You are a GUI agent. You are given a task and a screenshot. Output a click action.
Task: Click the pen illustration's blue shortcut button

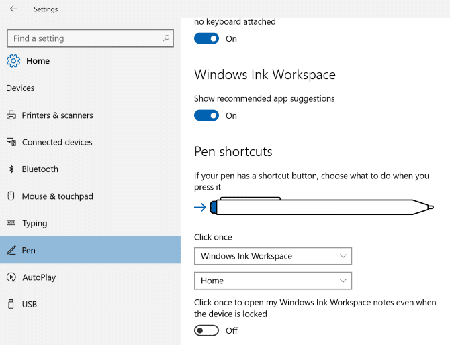[213, 207]
